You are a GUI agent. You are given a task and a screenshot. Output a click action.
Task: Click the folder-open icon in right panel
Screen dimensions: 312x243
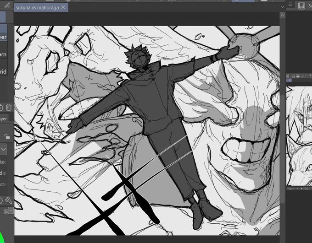tap(298, 76)
